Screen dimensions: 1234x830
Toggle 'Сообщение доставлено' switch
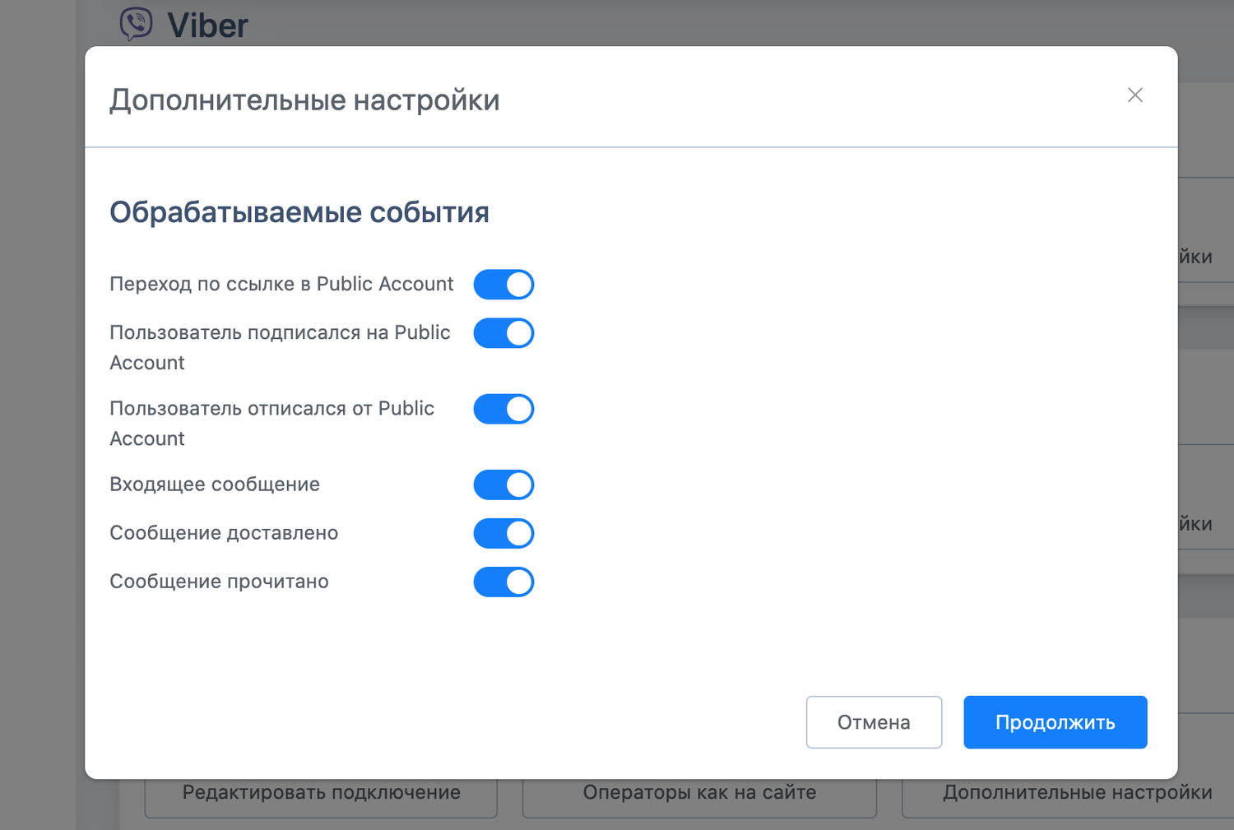(x=503, y=533)
